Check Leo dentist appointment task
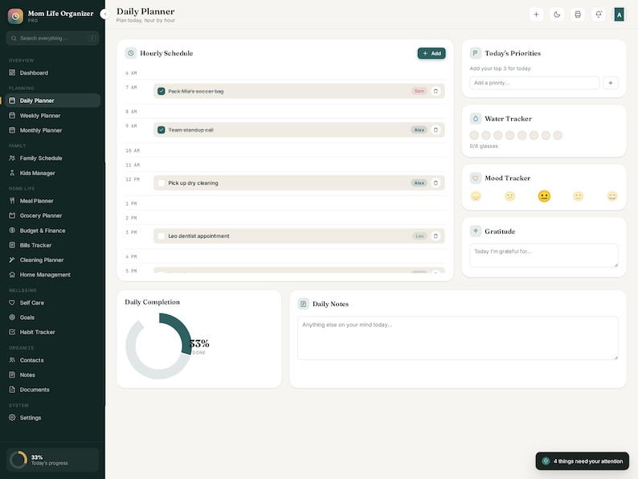 [162, 236]
